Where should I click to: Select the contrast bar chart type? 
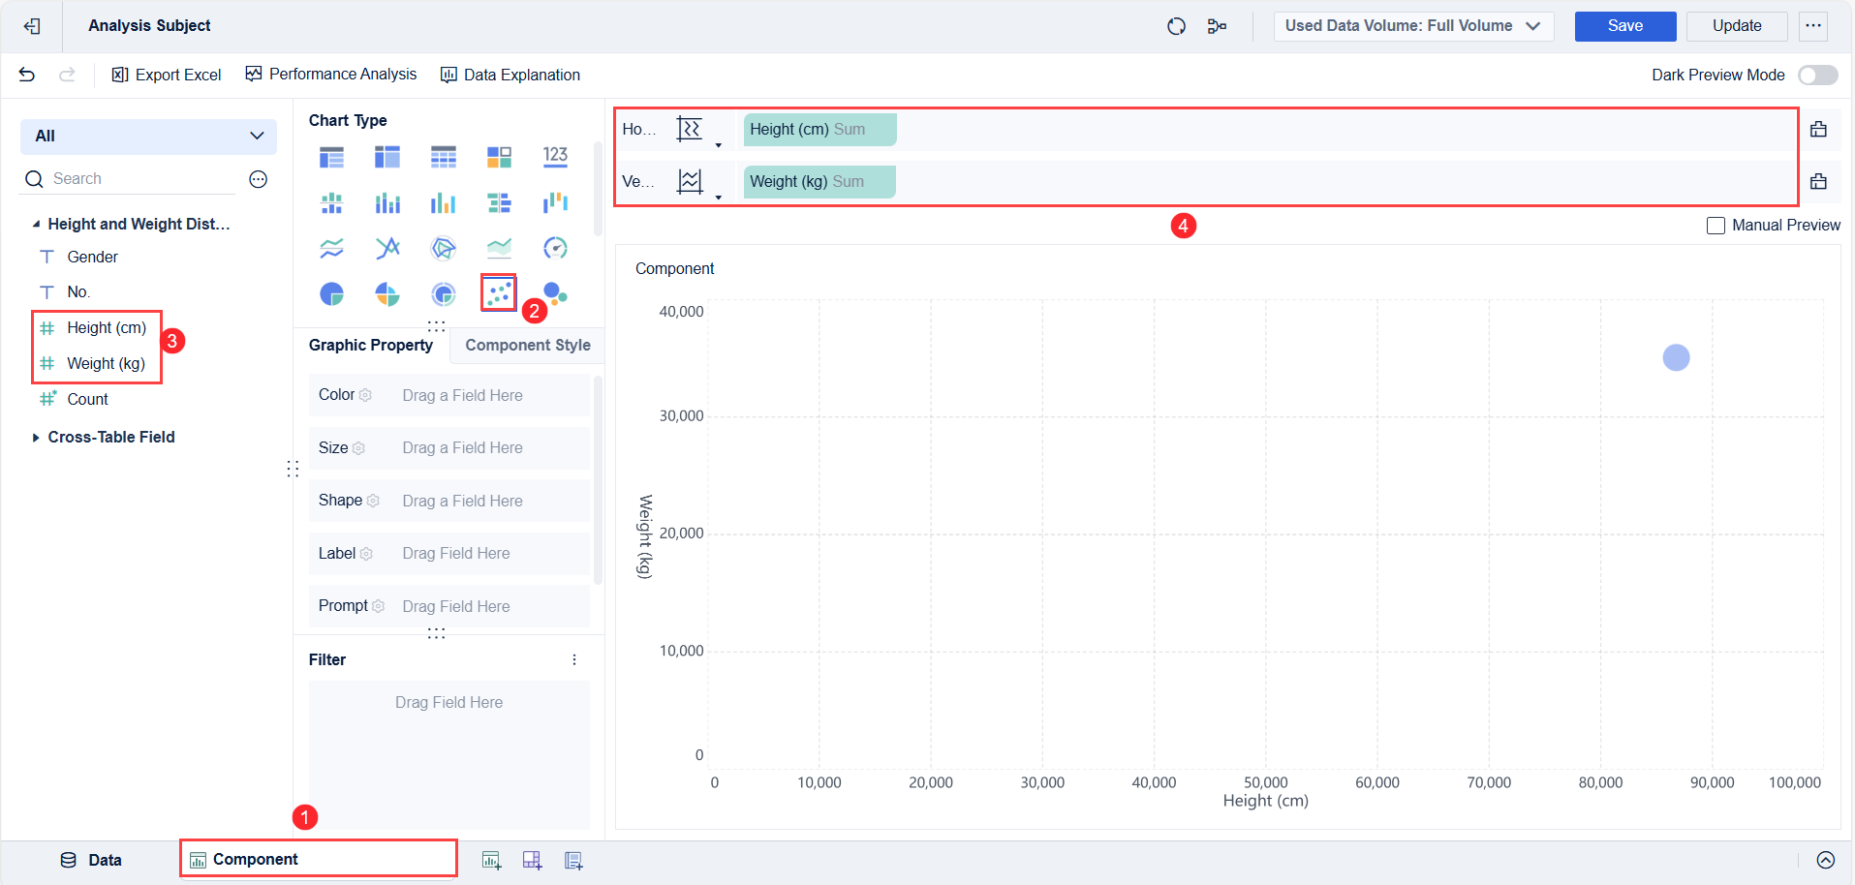coord(499,202)
